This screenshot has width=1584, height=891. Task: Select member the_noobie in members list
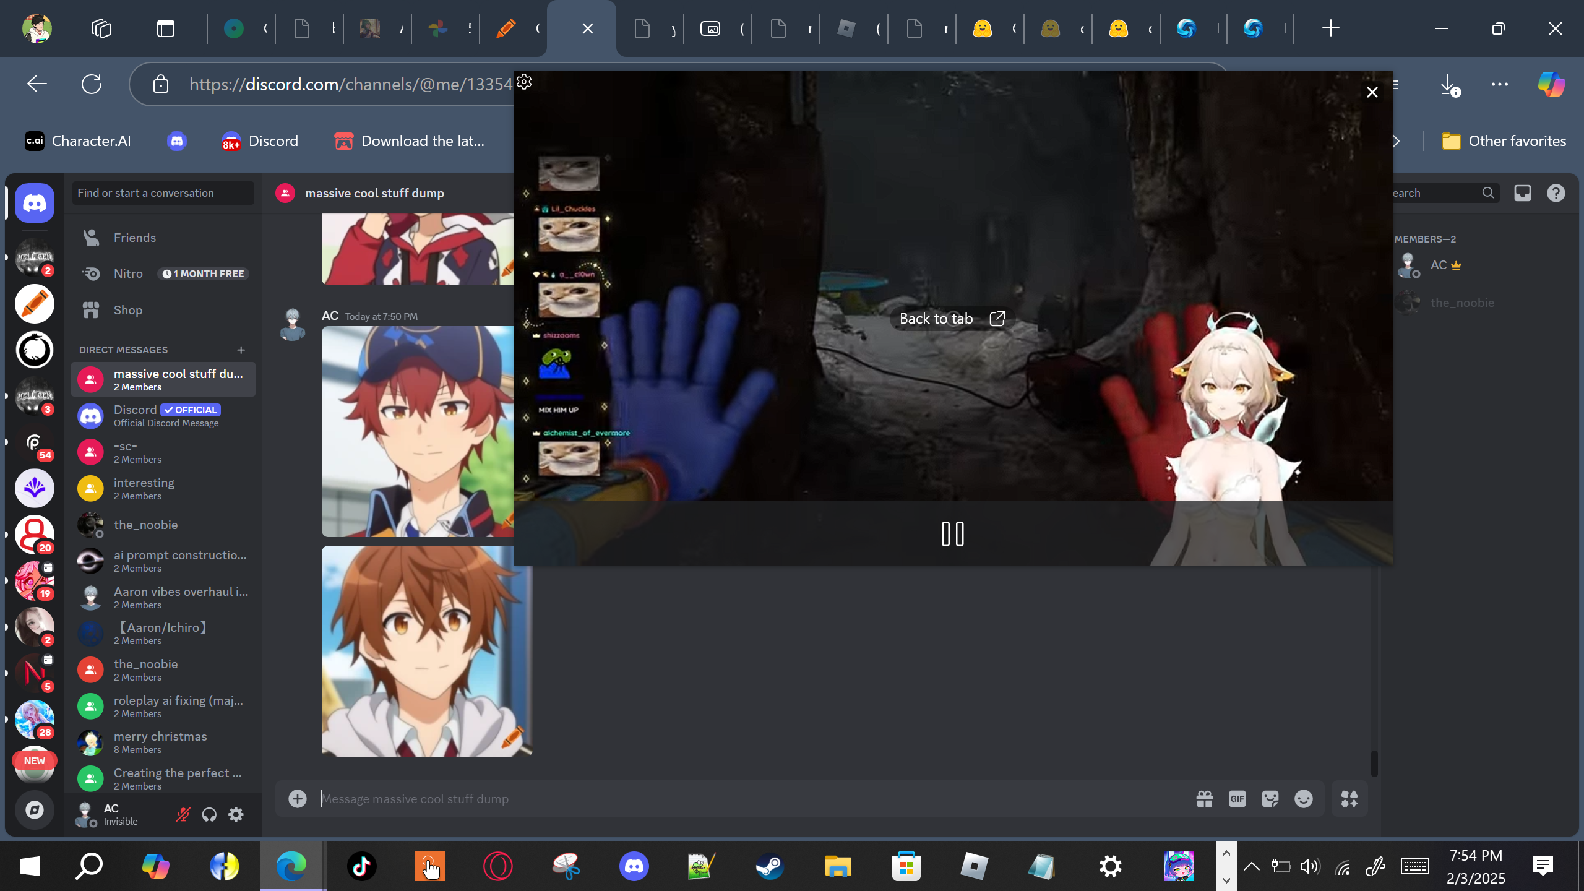[x=1479, y=303]
